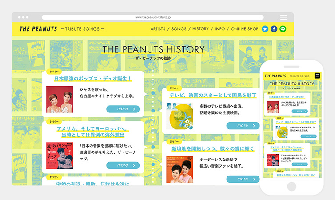Click text 名古屋のナイトクラブから上京。
Viewport: 335px width, 200px height.
pos(107,96)
